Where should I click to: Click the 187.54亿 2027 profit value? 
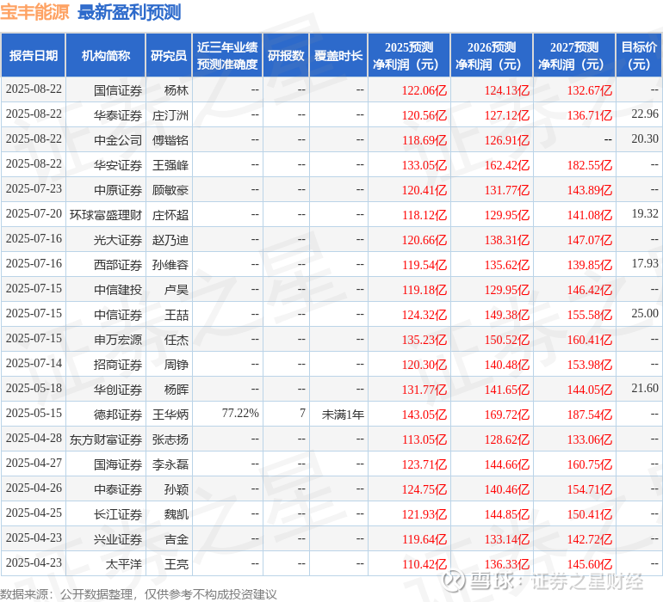click(590, 415)
